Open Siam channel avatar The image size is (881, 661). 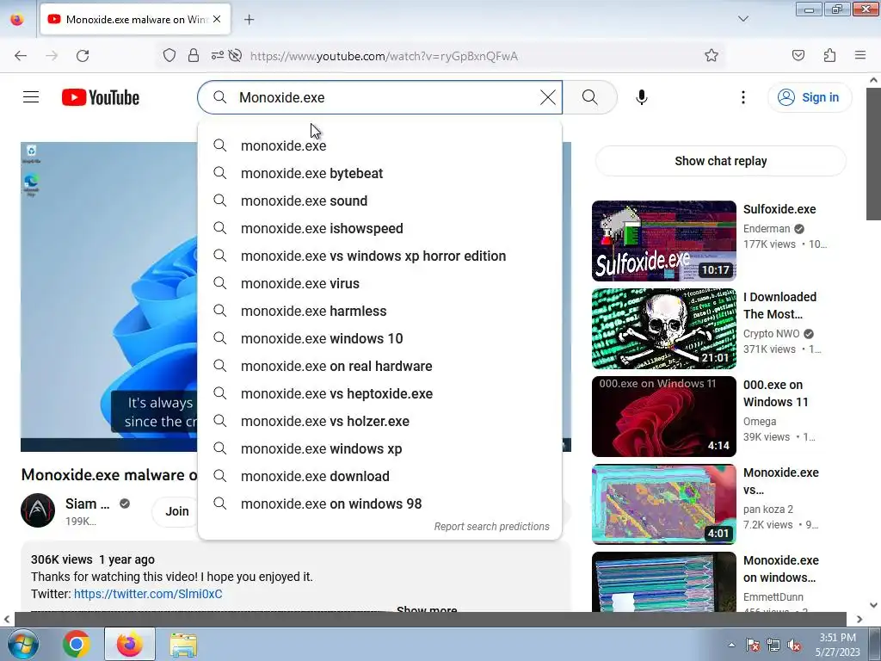(38, 510)
